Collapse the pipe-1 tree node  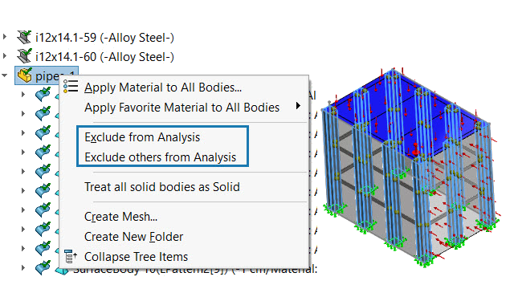pyautogui.click(x=5, y=75)
